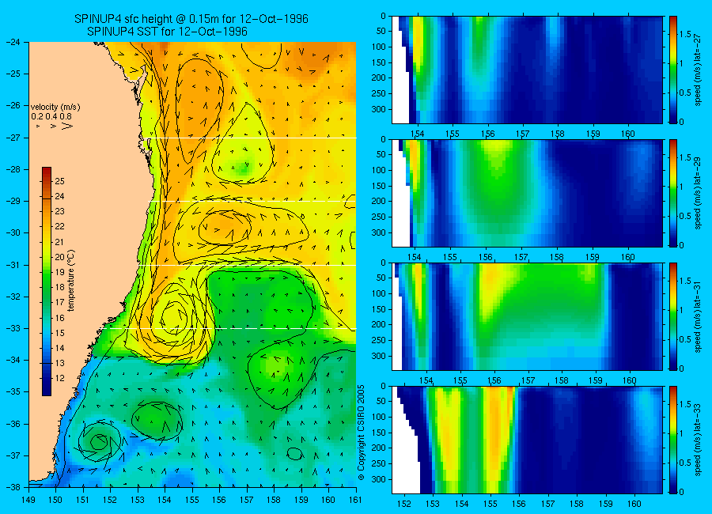
Task: Open the lat=-29 speed section plot
Action: coord(527,193)
